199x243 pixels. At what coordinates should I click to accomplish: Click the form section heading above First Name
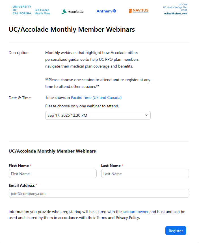52,151
